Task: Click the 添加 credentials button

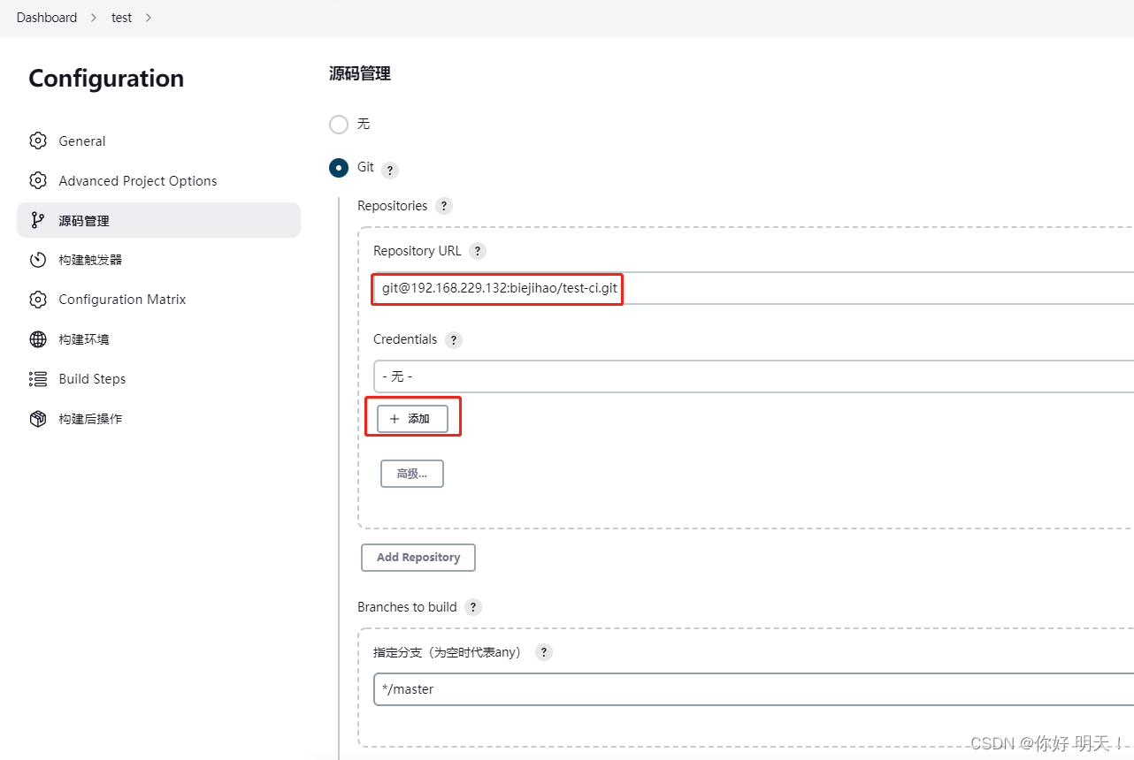Action: coord(412,419)
